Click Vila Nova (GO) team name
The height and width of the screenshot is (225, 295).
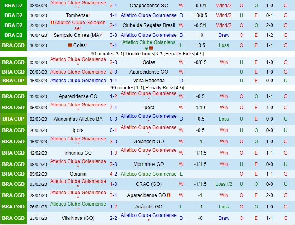(x=78, y=218)
